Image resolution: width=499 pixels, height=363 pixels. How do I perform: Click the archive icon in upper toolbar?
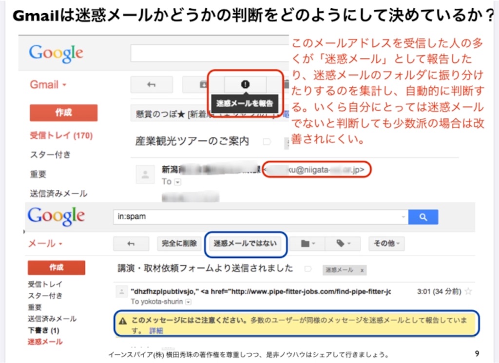tap(203, 85)
